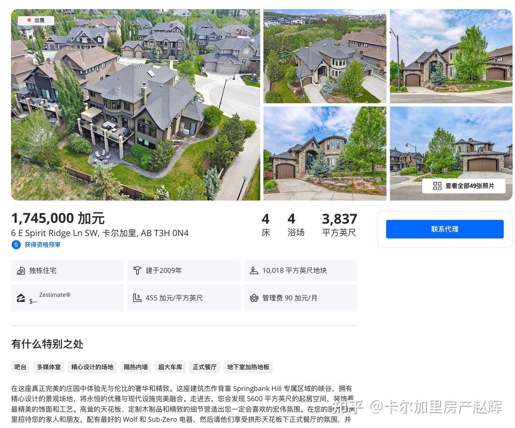Click the hammer built-year icon

[137, 270]
